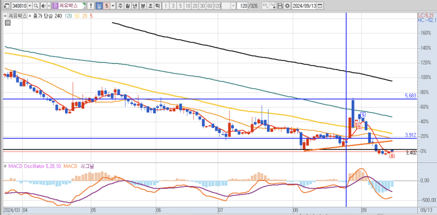Click the bar count field showing 120
Viewport: 437px width, 215px height.
click(242, 6)
